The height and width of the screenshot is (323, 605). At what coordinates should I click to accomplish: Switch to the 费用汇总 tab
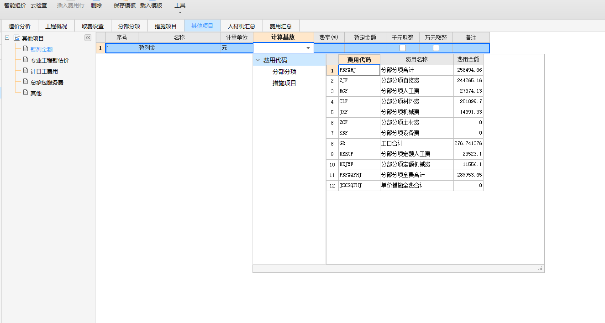pyautogui.click(x=281, y=26)
